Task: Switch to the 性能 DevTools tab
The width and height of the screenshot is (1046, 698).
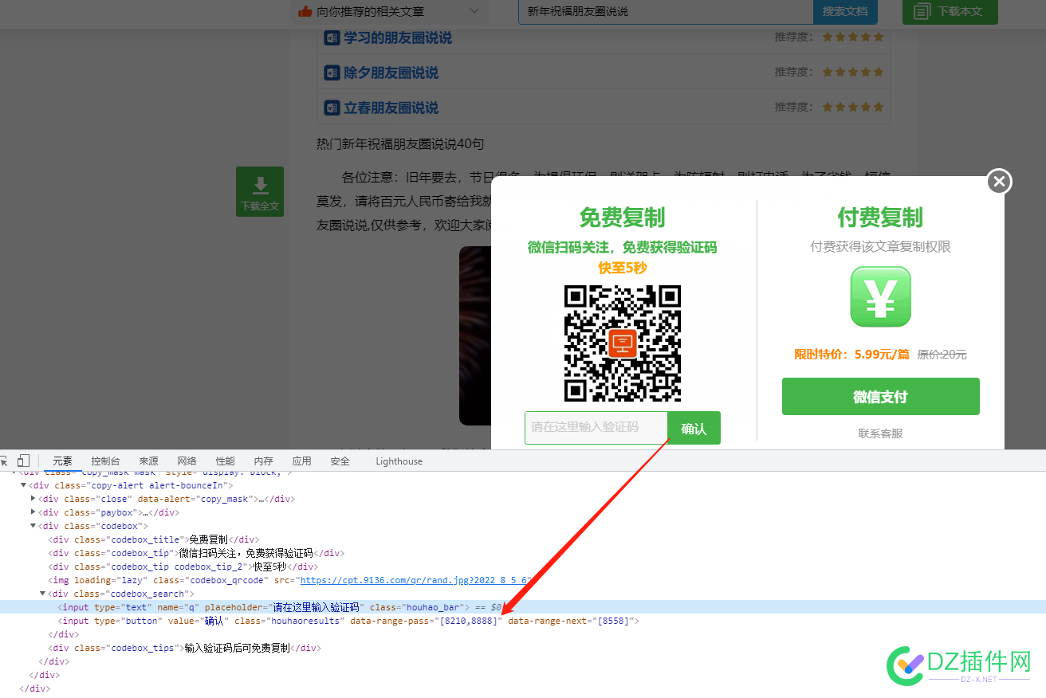Action: point(225,461)
